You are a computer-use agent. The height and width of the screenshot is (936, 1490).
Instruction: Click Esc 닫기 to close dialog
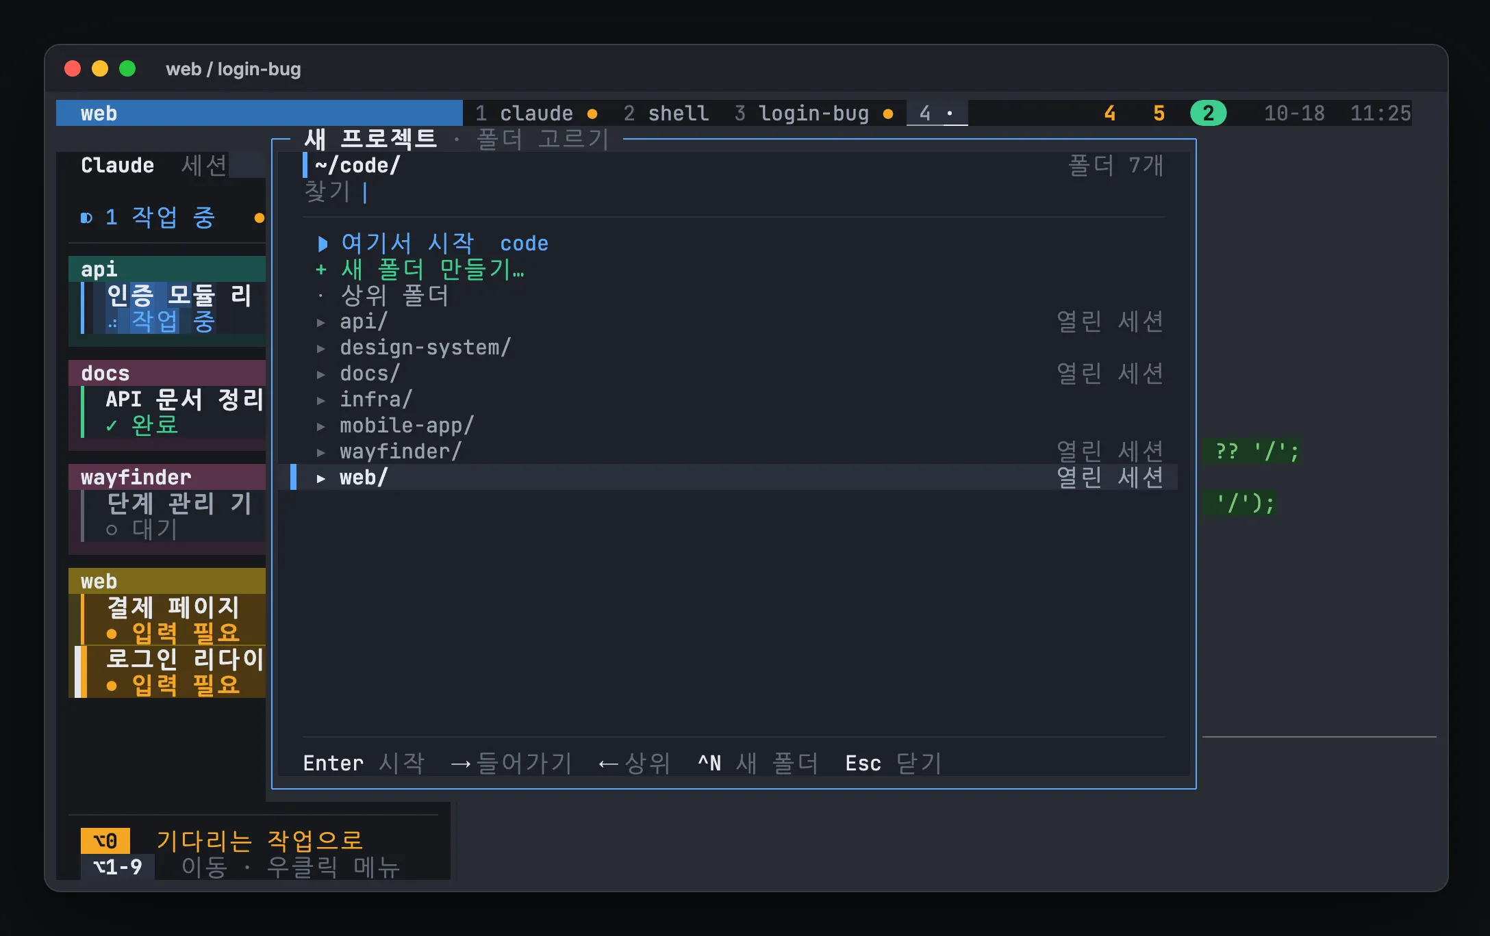click(x=894, y=763)
